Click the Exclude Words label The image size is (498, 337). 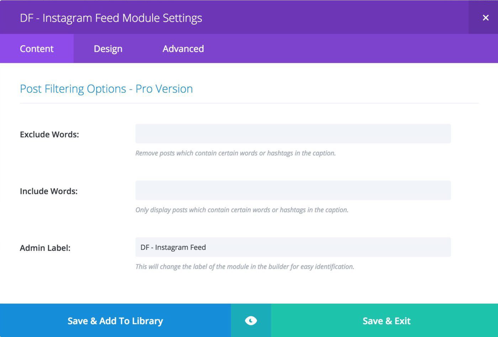click(x=49, y=134)
